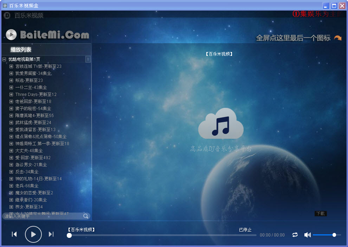Click the 00:00 / 00:00 time display

click(272, 235)
